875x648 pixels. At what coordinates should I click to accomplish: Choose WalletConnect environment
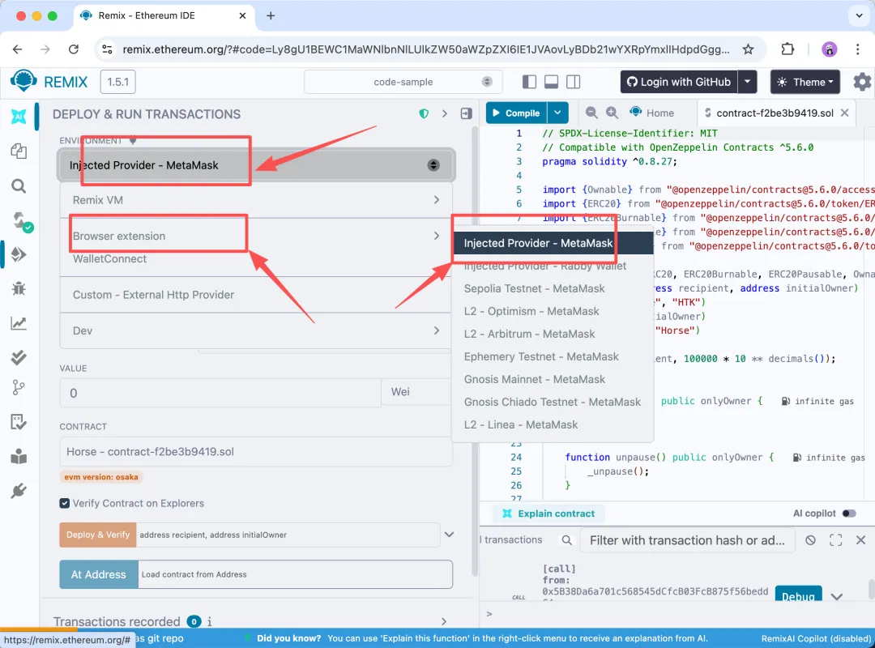(256, 259)
